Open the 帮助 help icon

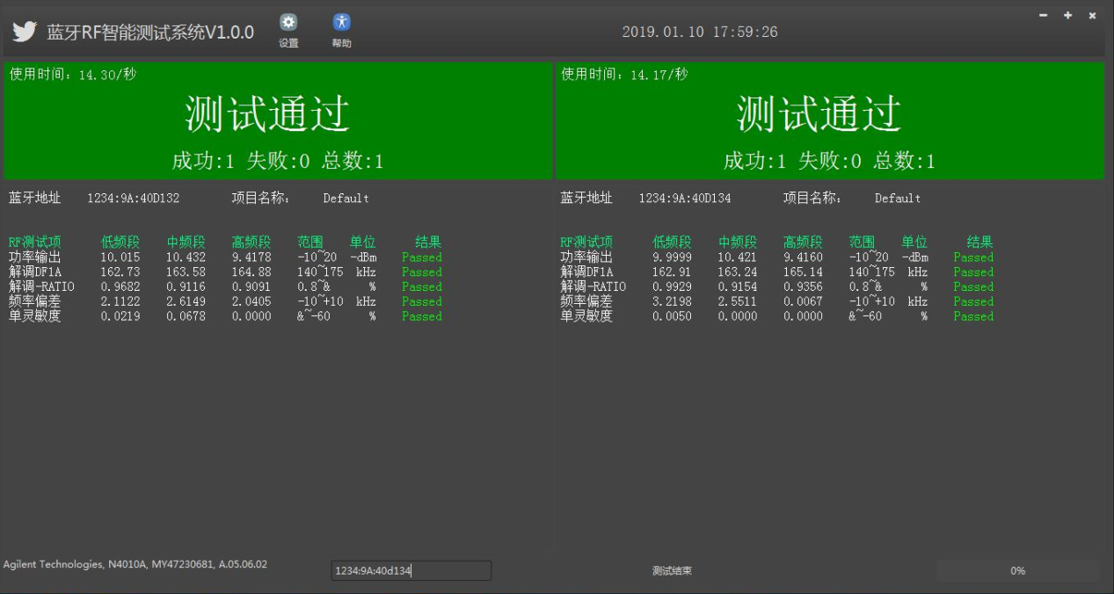tap(341, 24)
